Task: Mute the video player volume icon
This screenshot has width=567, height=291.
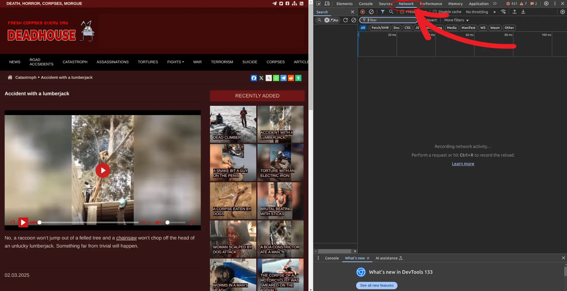Action: (158, 222)
